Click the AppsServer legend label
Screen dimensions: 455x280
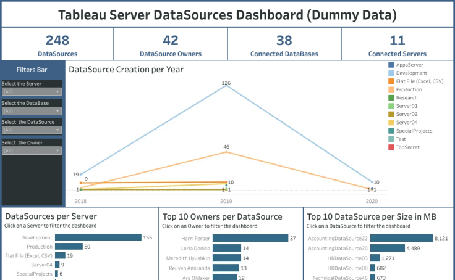click(x=409, y=65)
